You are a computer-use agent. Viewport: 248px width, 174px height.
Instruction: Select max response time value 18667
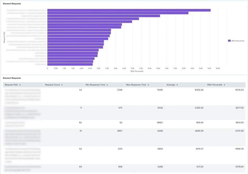pos(160,122)
